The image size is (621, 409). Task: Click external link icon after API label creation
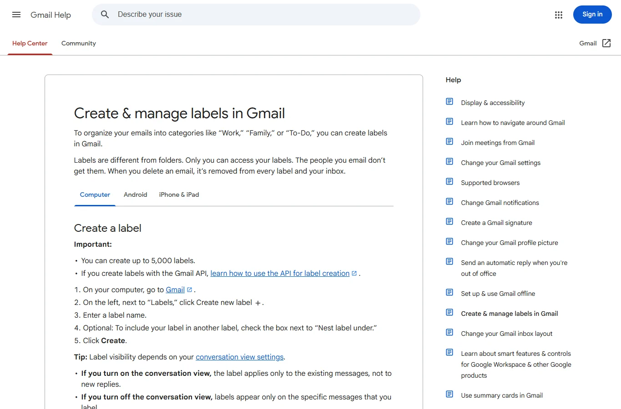tap(354, 274)
